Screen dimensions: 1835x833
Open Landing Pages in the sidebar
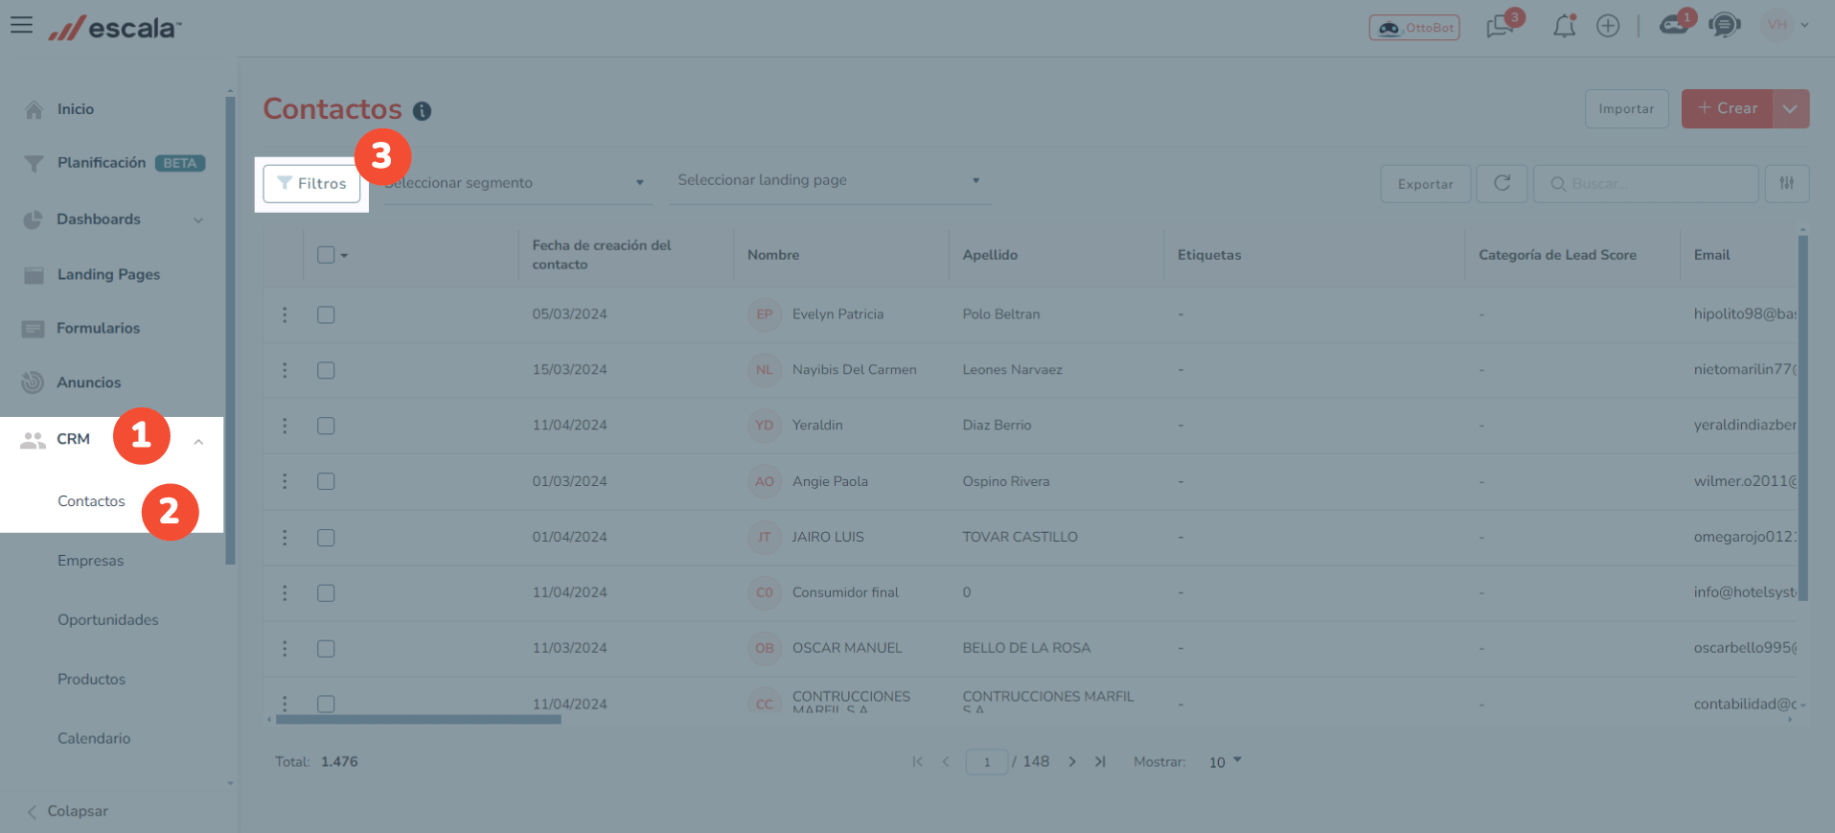pyautogui.click(x=108, y=274)
